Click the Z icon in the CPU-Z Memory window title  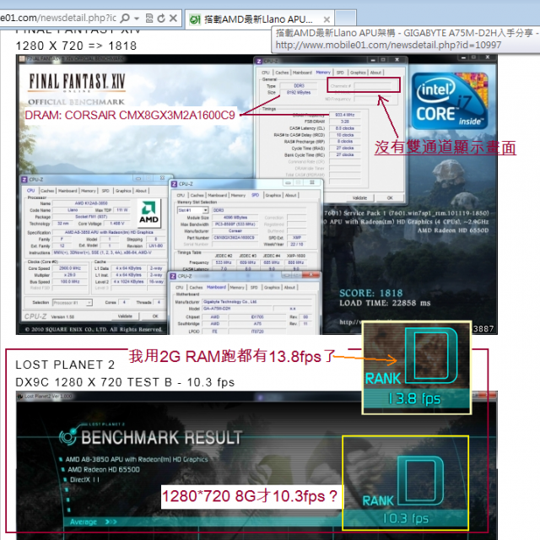(259, 61)
